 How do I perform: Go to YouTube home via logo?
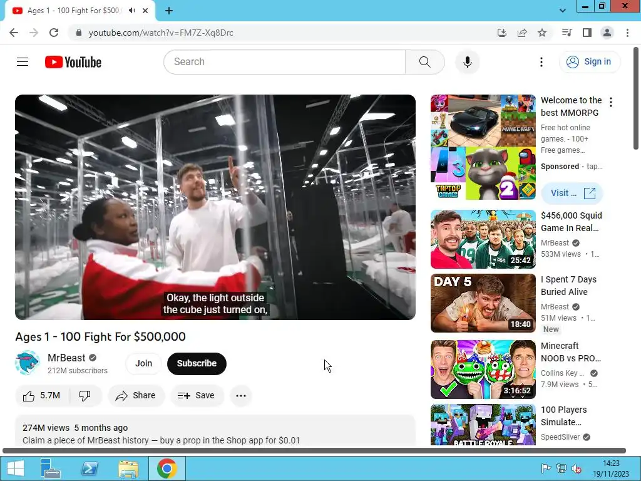pos(73,62)
